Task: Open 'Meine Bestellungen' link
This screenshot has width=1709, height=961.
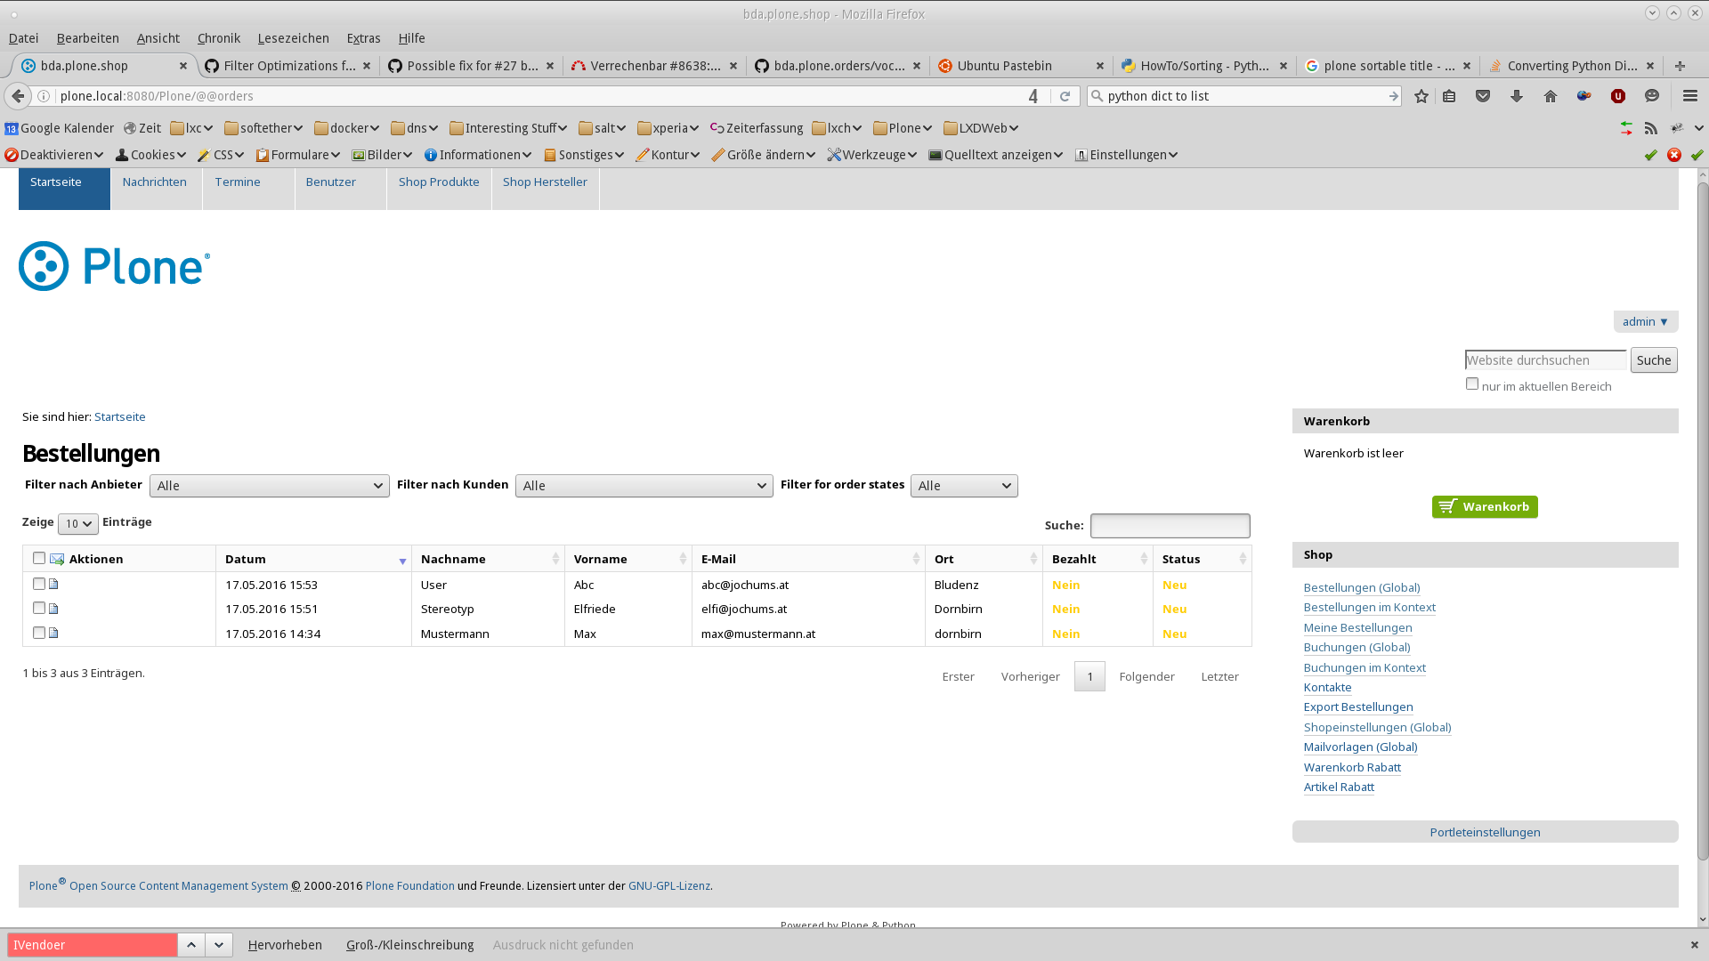Action: tap(1357, 627)
